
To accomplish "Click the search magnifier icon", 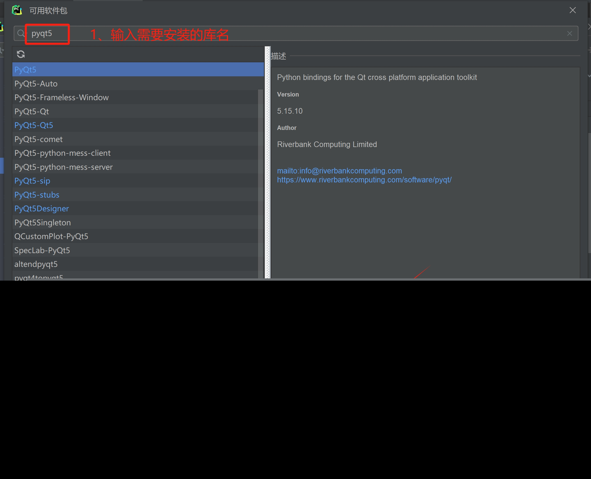I will (21, 33).
